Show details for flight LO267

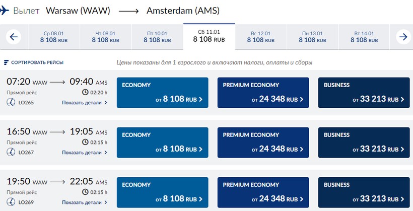click(x=85, y=152)
